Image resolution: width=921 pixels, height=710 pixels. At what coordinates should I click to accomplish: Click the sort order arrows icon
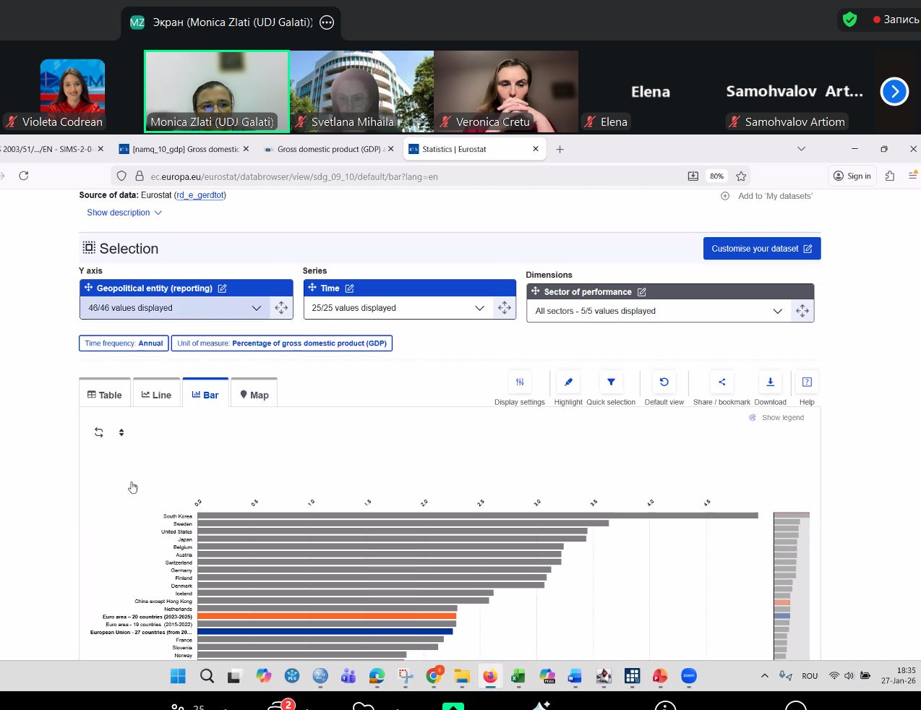(x=121, y=432)
